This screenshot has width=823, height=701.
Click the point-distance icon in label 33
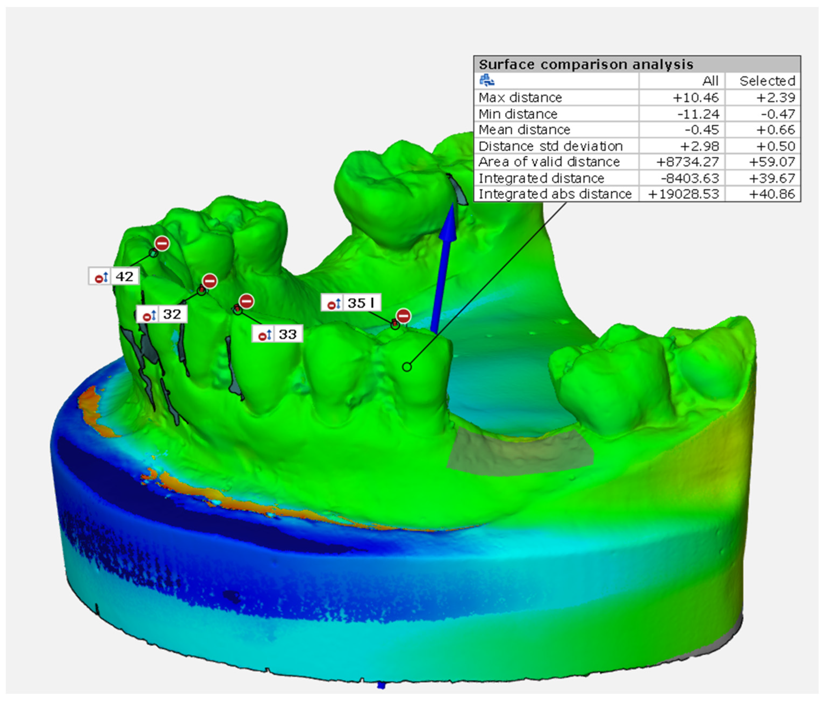click(x=265, y=335)
